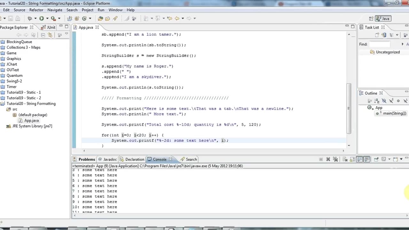Click Pin Console icon
Screen dimensions: 409x230
tap(376, 159)
